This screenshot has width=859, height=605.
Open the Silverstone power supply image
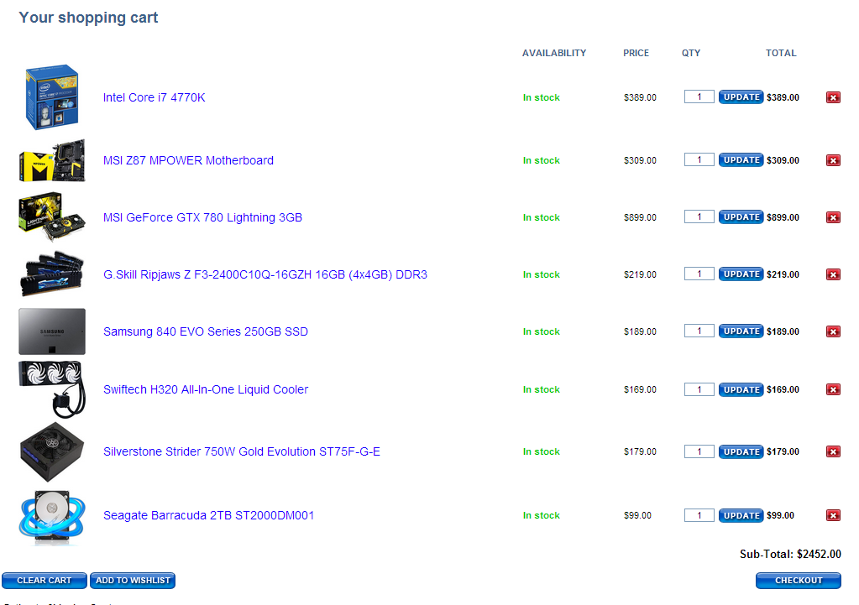(x=52, y=451)
